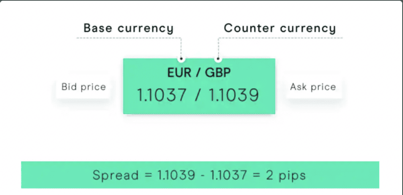Click the "Bid price" label box

[x=83, y=87]
